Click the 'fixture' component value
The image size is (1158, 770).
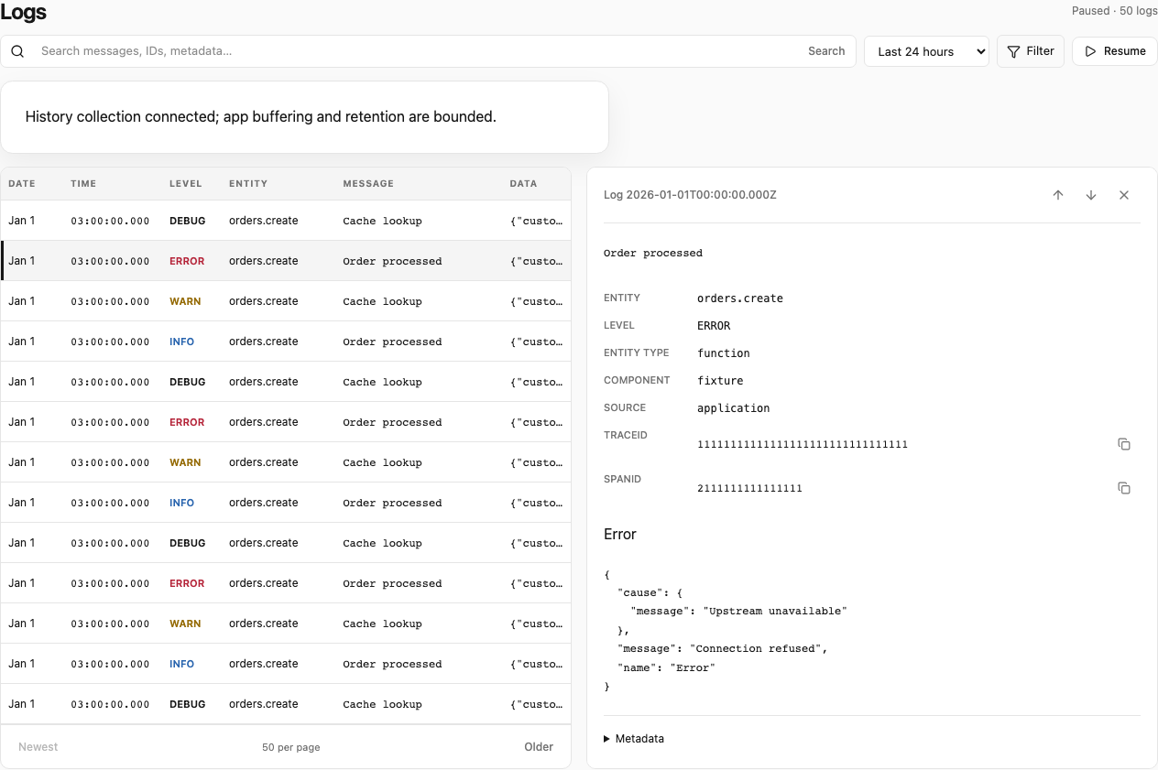coord(720,381)
